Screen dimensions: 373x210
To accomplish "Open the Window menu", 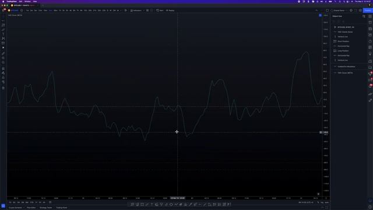I will (x=27, y=1).
